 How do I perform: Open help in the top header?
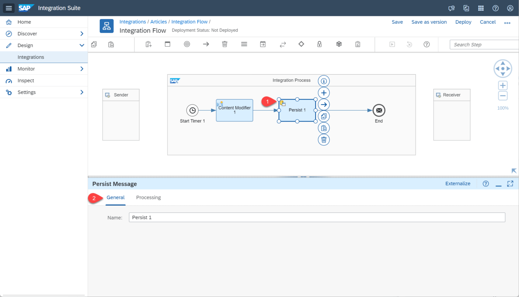coord(496,8)
